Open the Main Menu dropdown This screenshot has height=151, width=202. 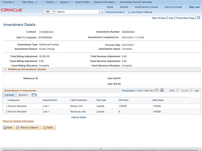coord(29,2)
